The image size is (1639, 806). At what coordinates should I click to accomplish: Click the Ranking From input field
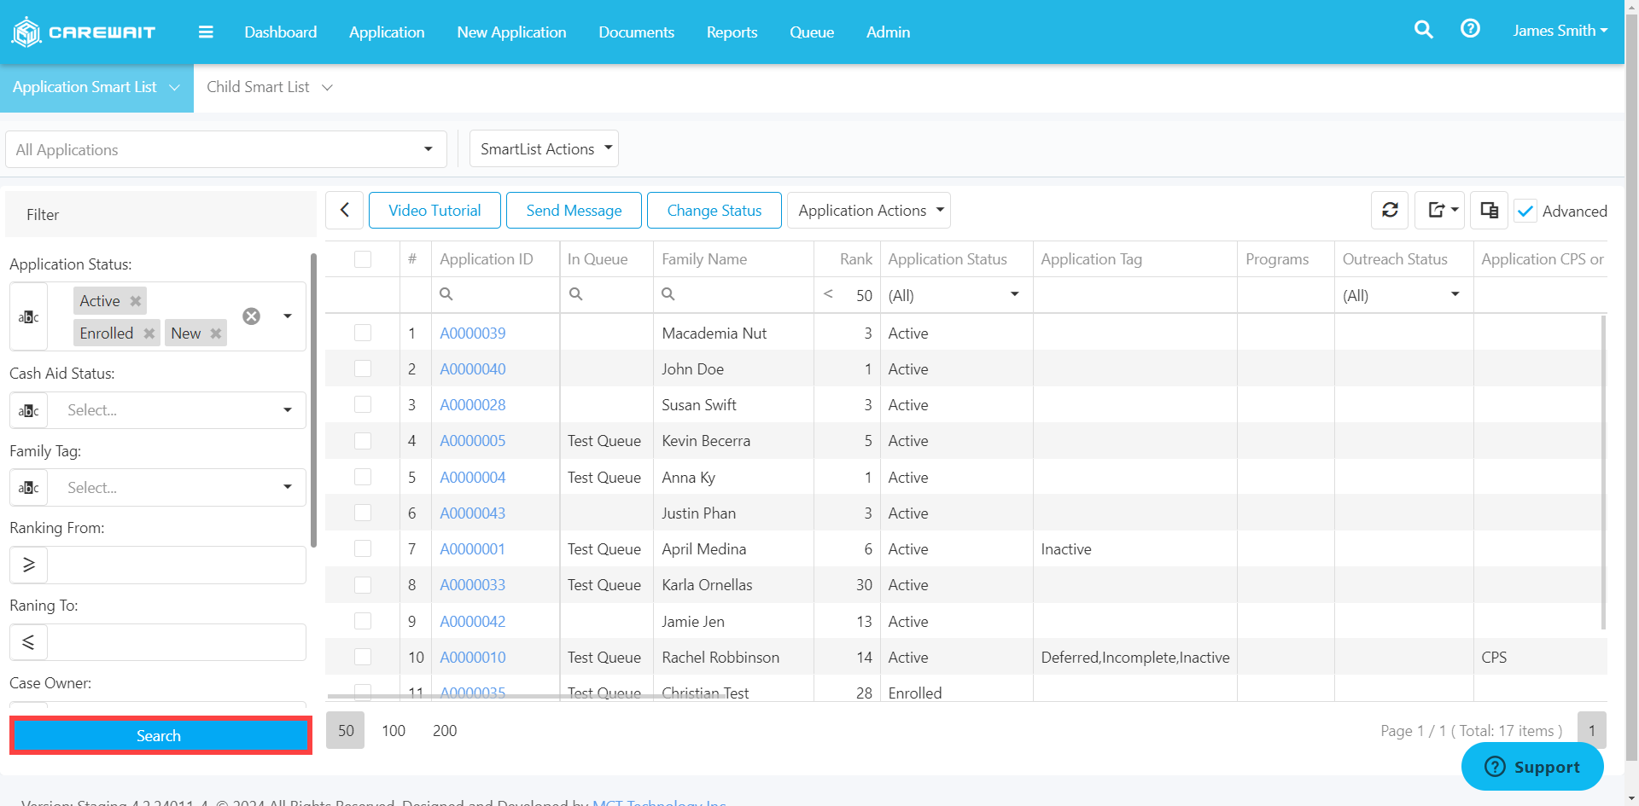coord(177,565)
